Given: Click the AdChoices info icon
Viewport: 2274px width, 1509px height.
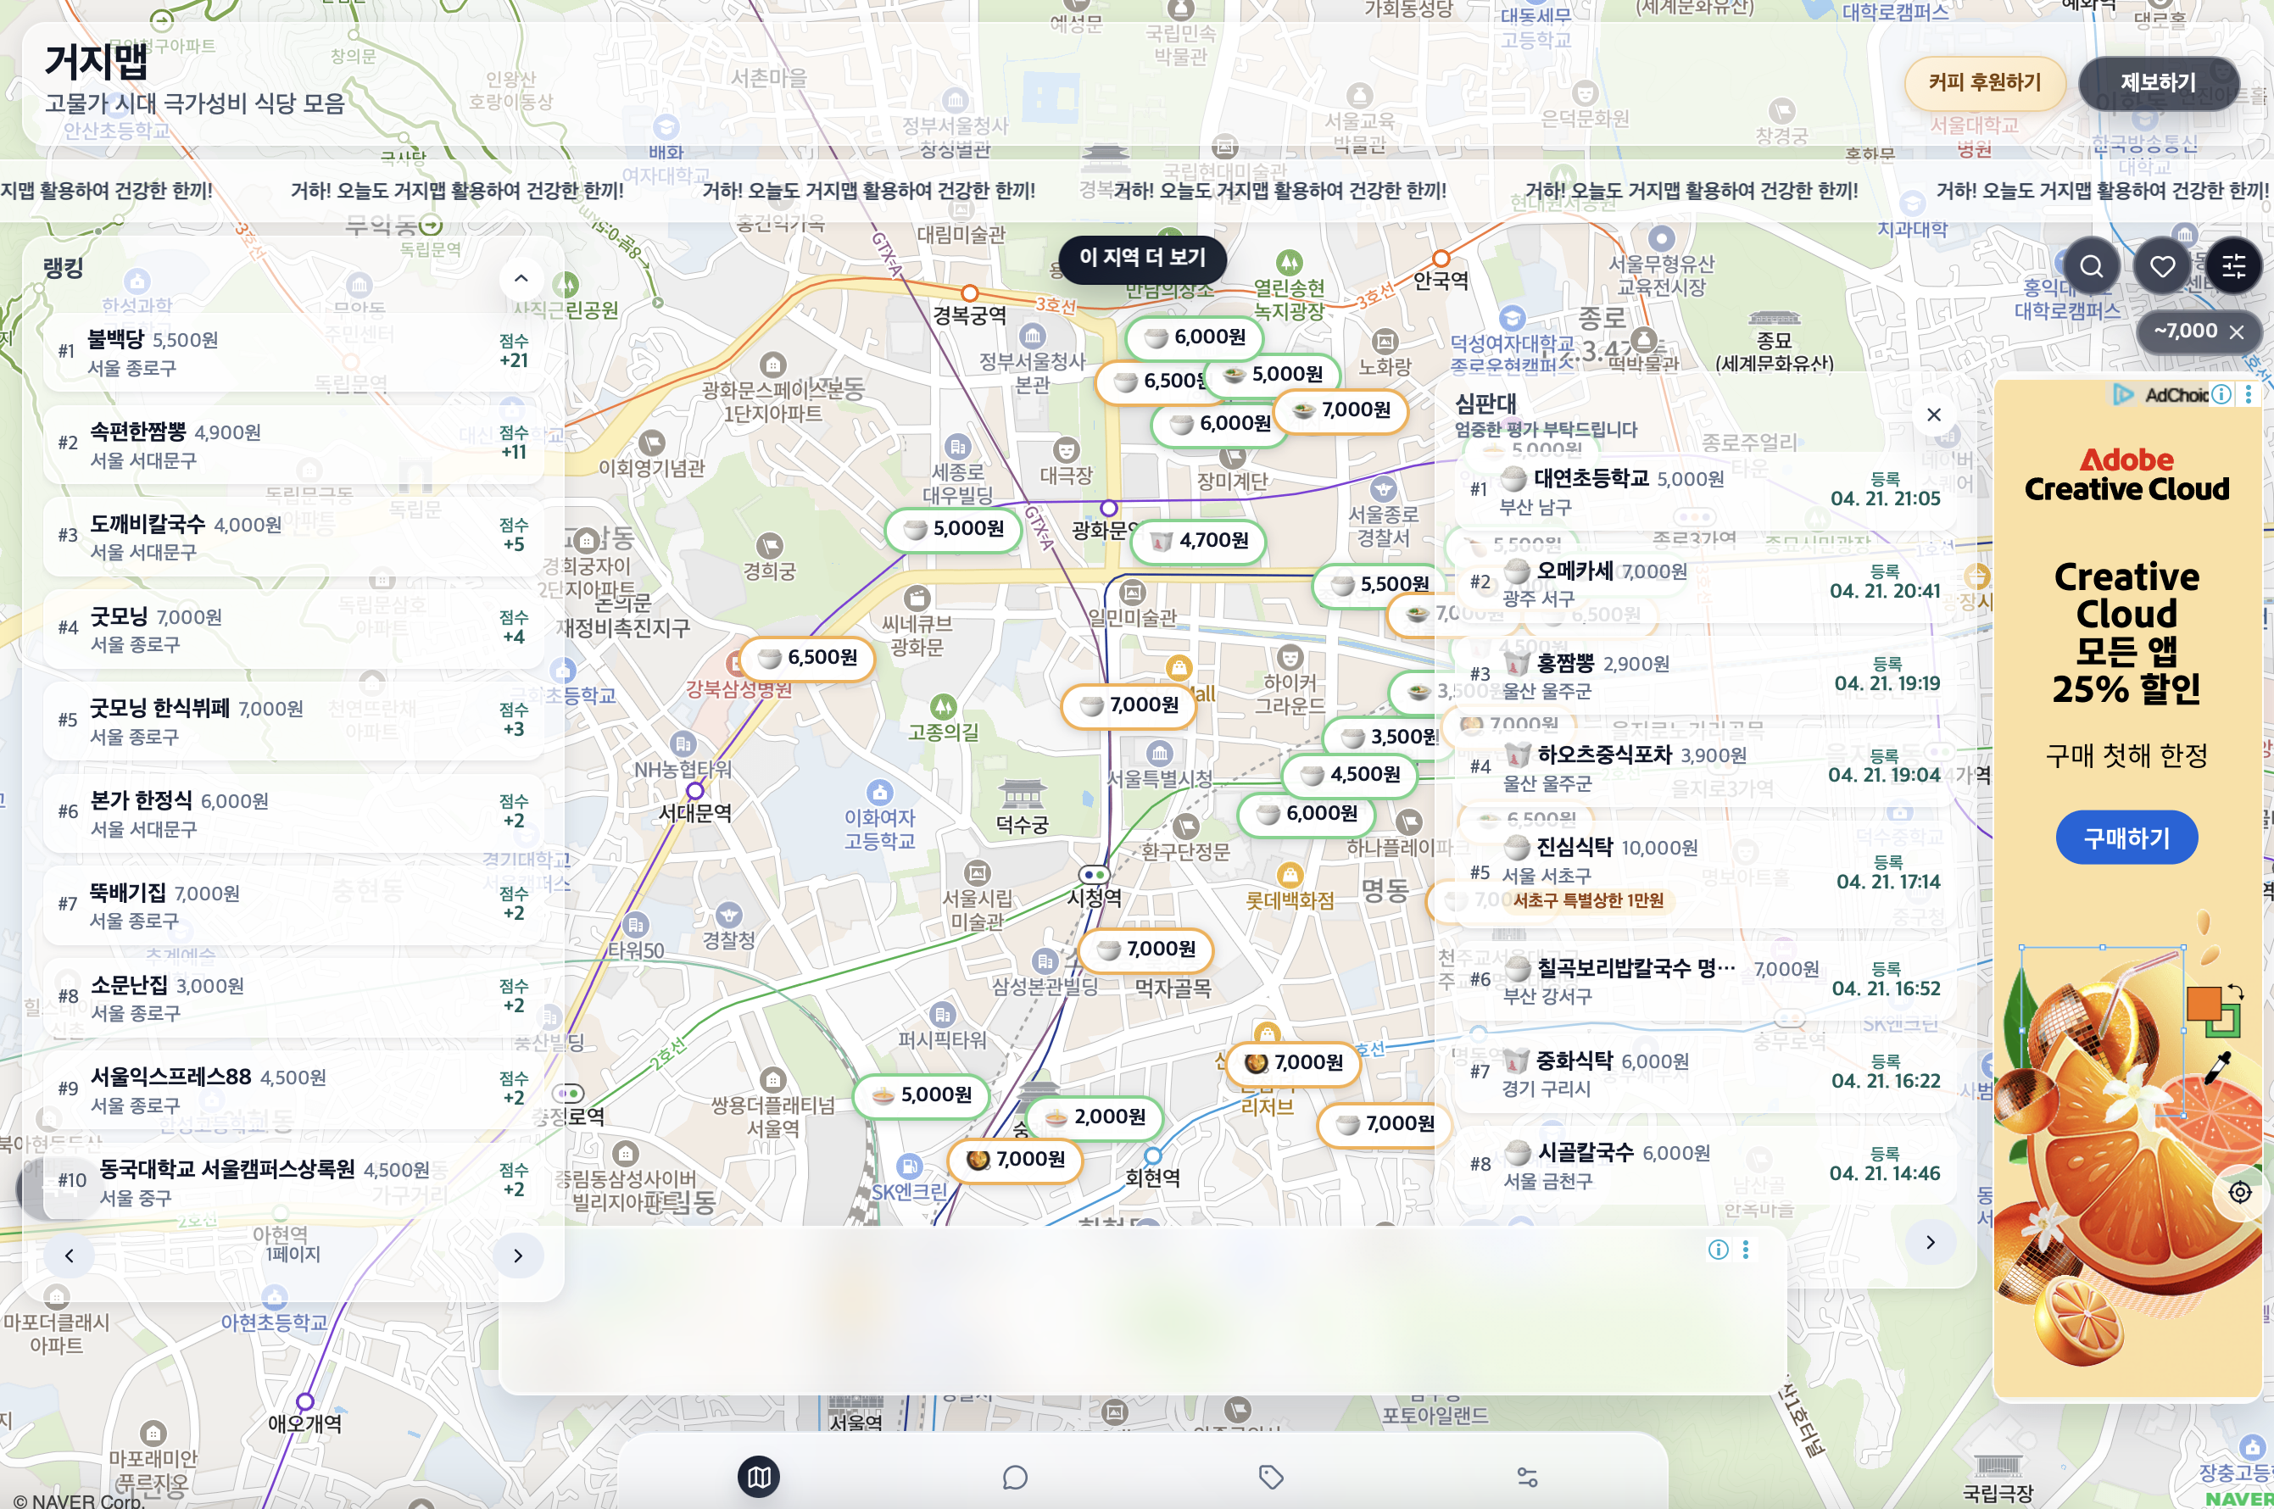Looking at the screenshot, I should 2221,393.
